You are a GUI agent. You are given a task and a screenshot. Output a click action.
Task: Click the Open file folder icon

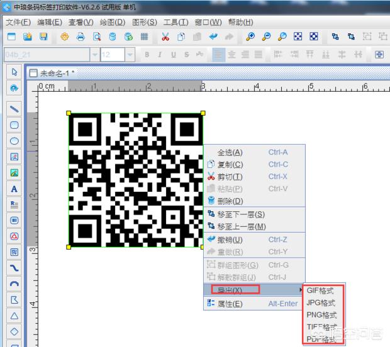(x=28, y=37)
